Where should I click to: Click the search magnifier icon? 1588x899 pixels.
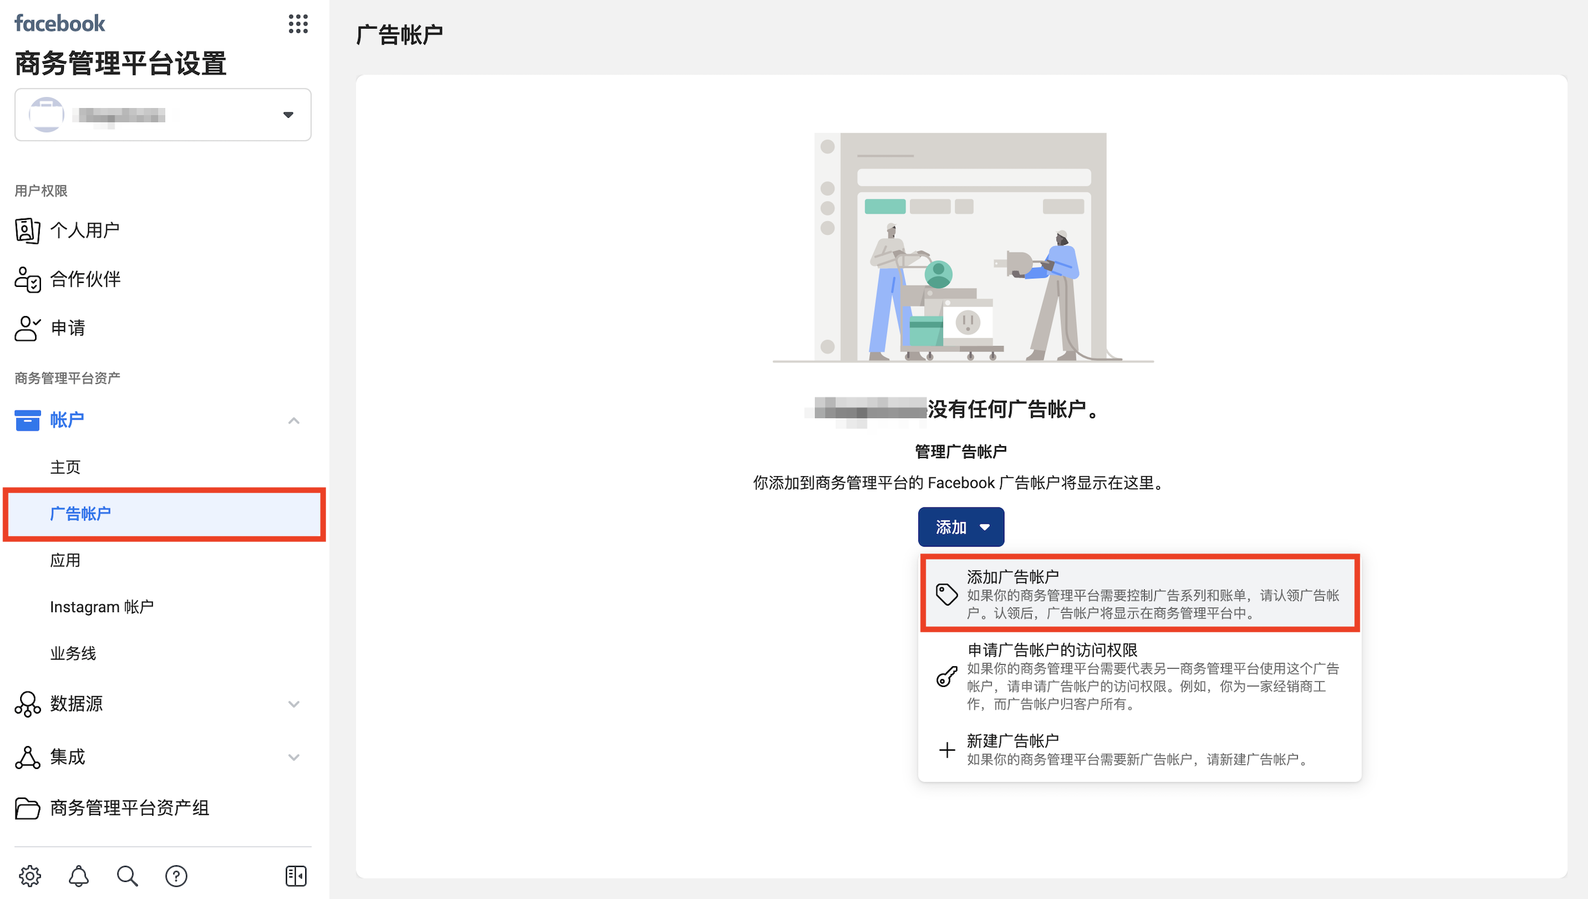(128, 876)
